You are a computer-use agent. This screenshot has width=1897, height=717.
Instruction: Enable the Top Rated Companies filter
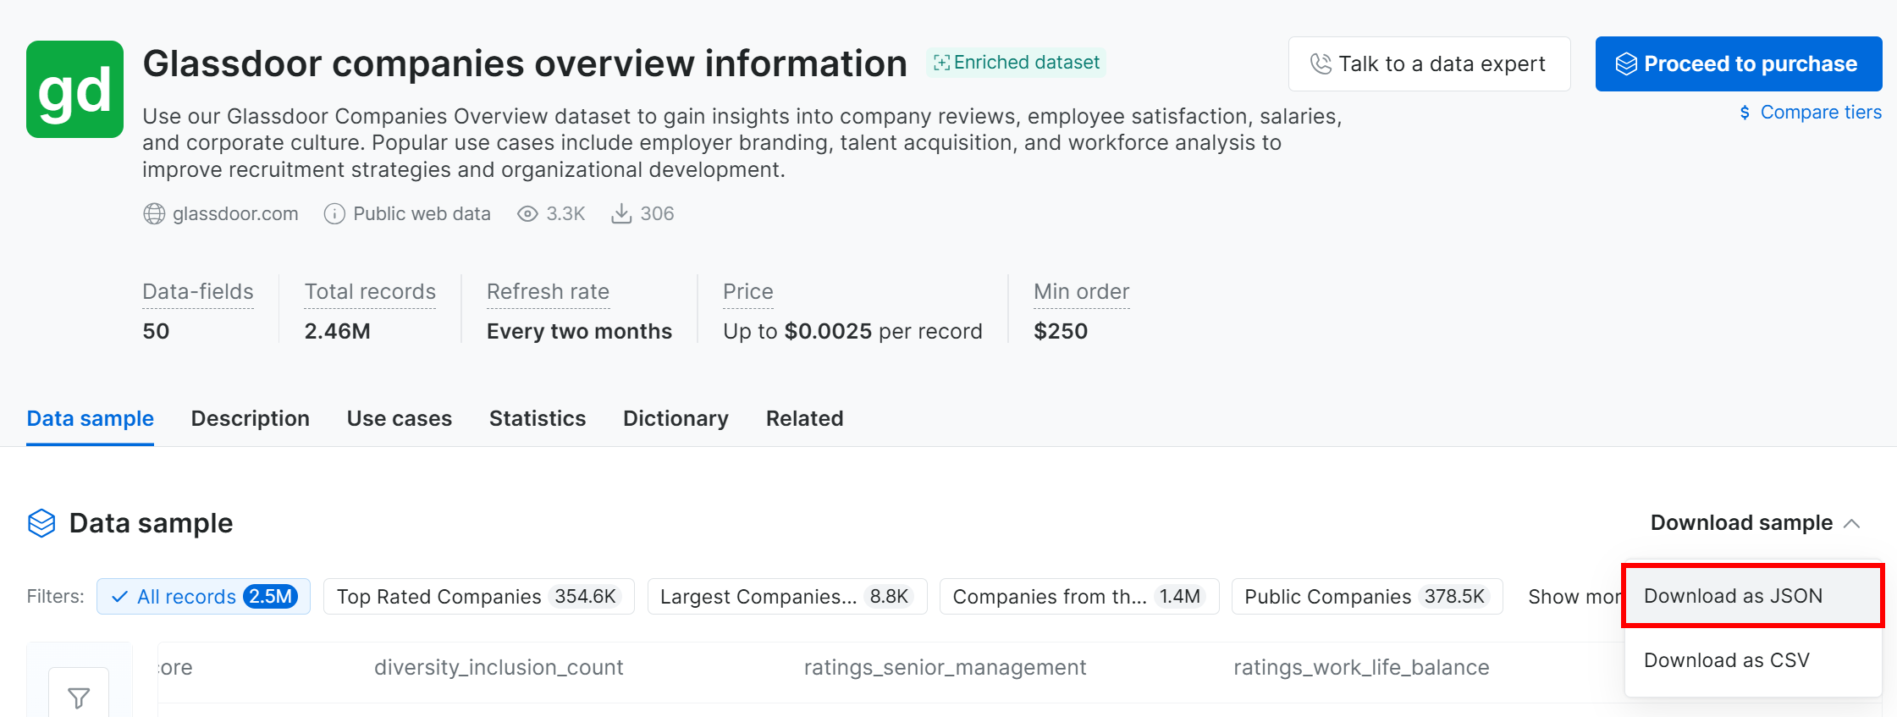click(479, 597)
